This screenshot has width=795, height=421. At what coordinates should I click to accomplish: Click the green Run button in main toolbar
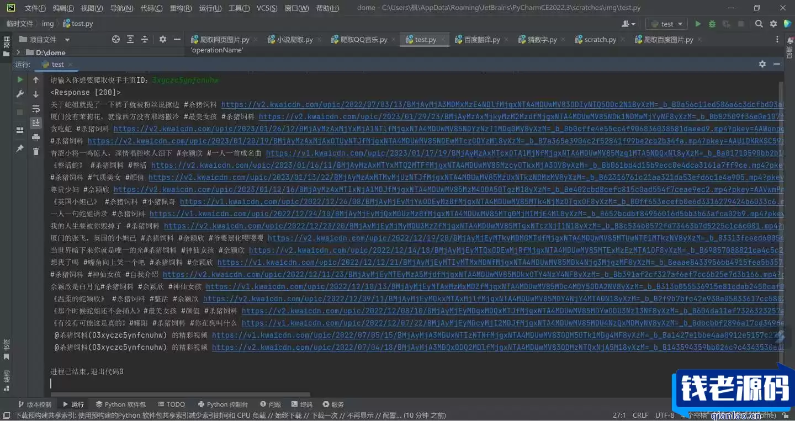pos(698,24)
